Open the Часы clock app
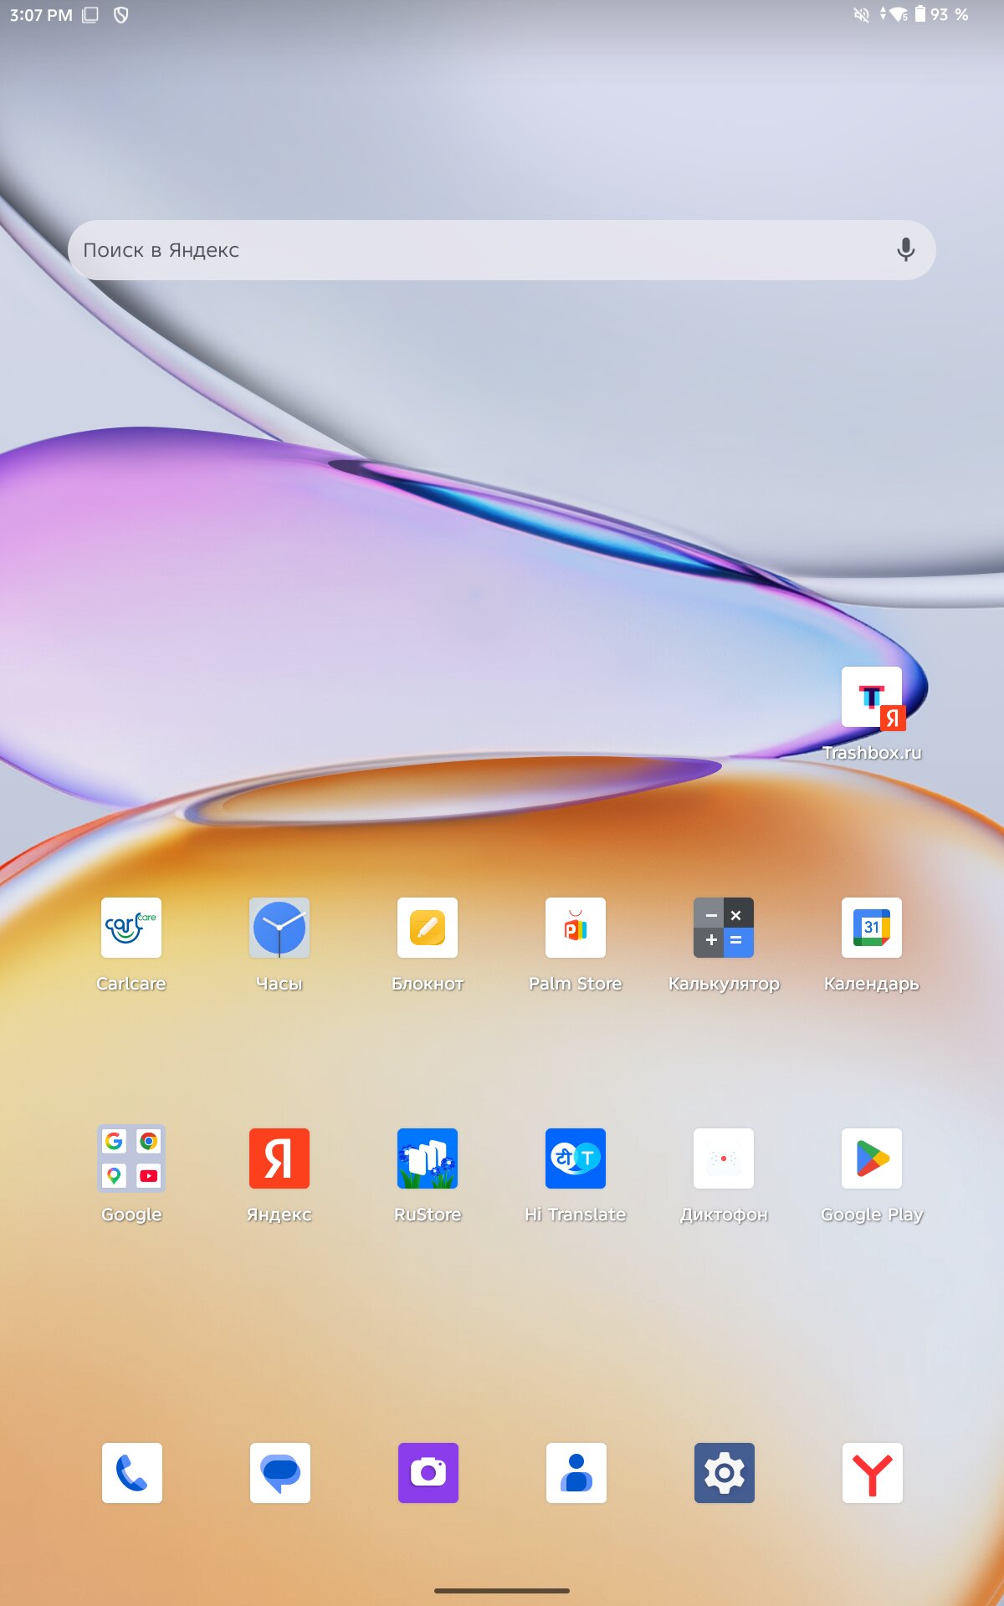This screenshot has width=1004, height=1606. pos(279,928)
